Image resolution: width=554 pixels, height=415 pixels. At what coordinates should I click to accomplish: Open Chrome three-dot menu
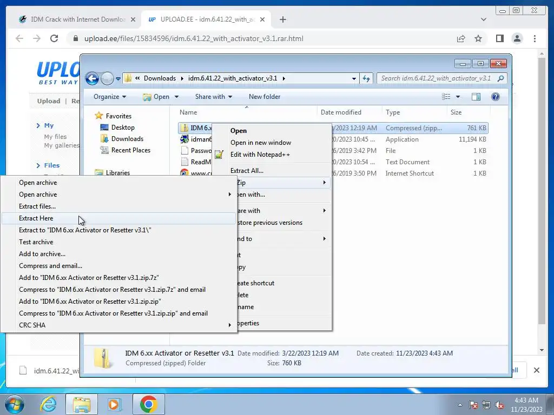tap(535, 38)
